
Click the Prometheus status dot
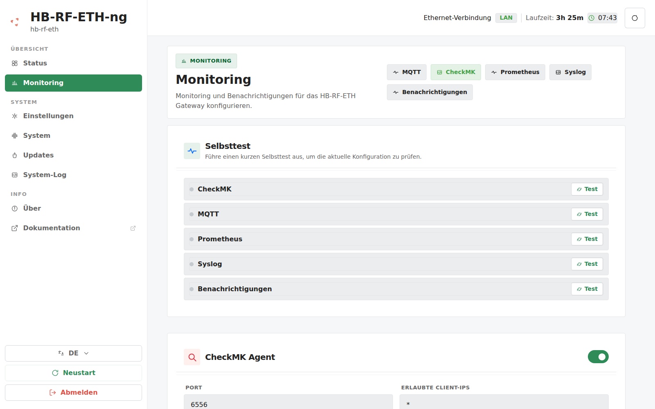click(x=192, y=239)
